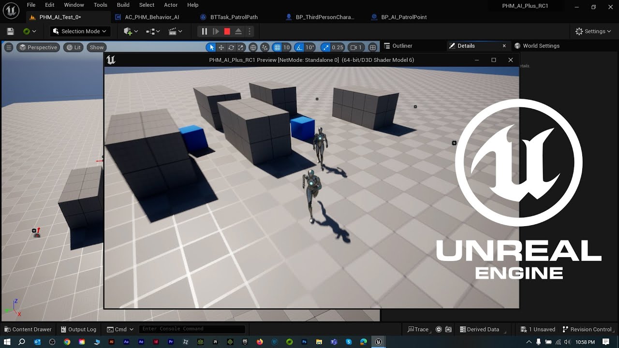Switch to the AC_PHM_Behavior_AI tab
The height and width of the screenshot is (348, 619).
coord(152,17)
